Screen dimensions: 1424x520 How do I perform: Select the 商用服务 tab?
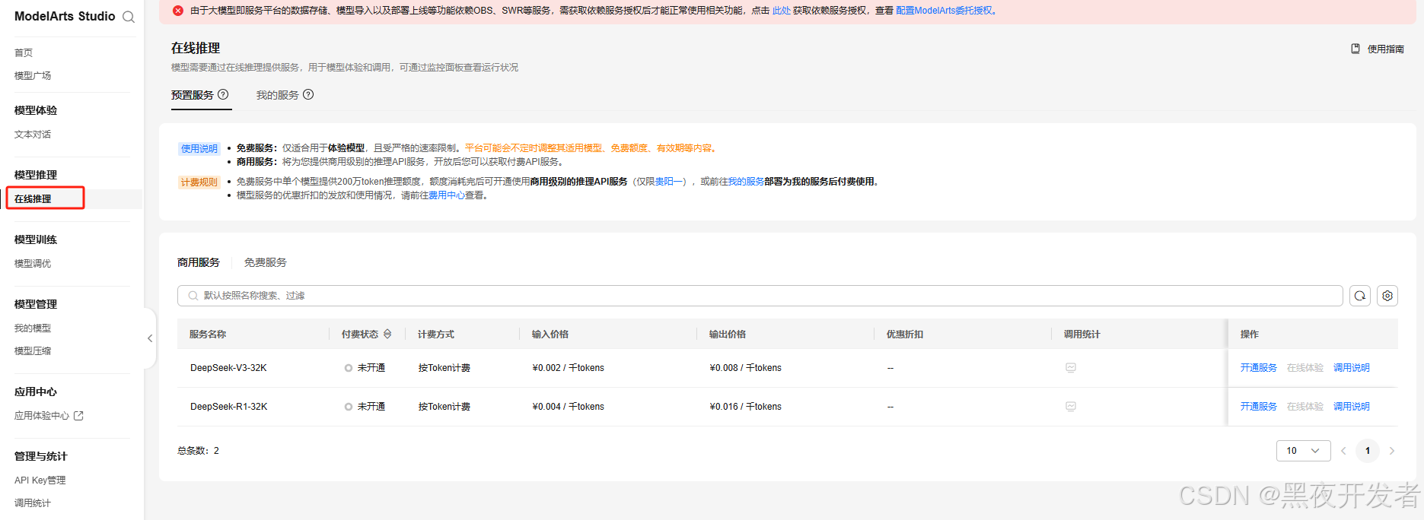(199, 262)
